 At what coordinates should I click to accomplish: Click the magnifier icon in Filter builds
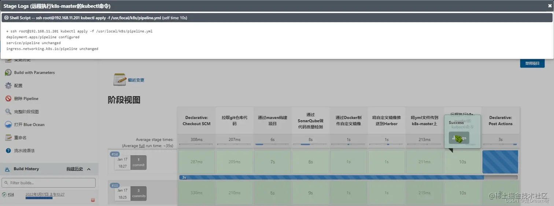[x=6, y=183]
